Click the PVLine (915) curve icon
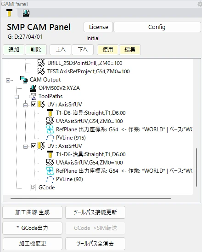The width and height of the screenshot is (202, 252). coord(50,138)
